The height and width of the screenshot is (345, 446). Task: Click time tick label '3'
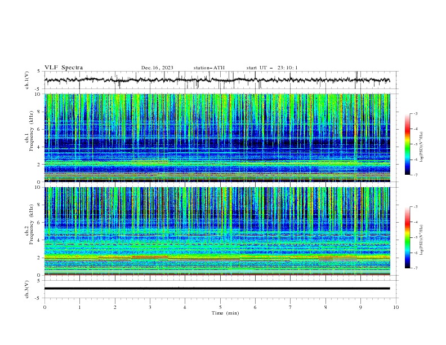click(150, 307)
